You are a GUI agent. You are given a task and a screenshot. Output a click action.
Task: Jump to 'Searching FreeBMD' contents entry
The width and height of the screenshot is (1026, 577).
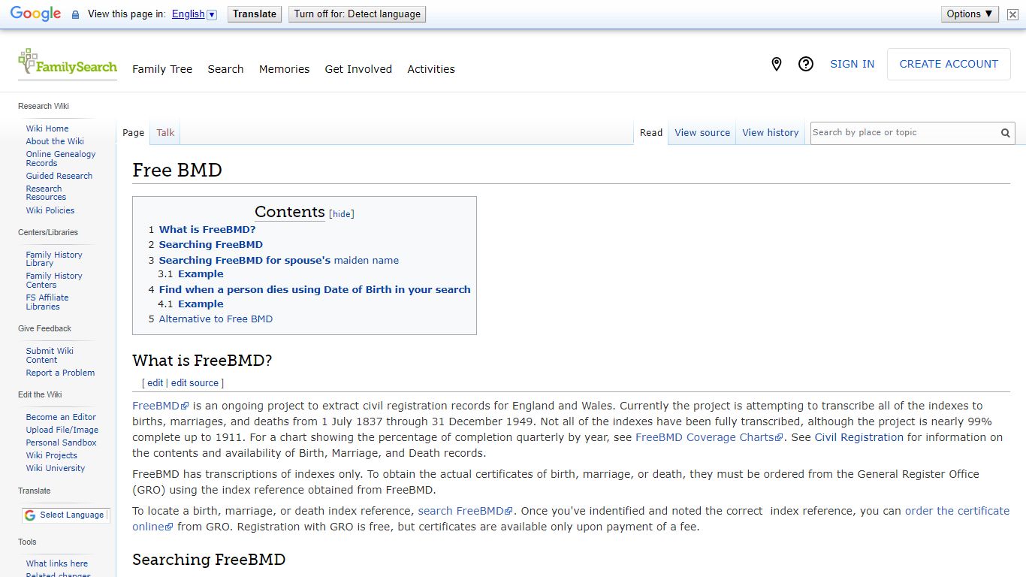click(211, 245)
